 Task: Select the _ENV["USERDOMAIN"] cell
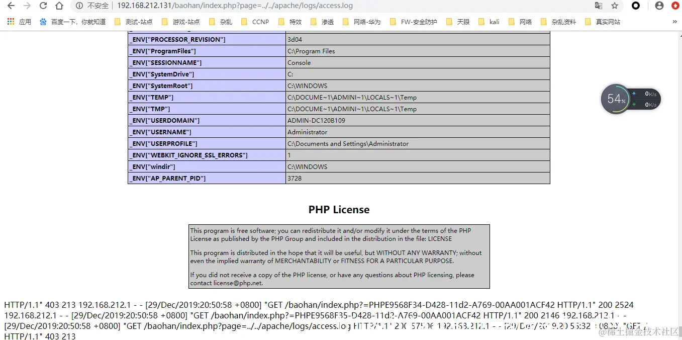(207, 120)
